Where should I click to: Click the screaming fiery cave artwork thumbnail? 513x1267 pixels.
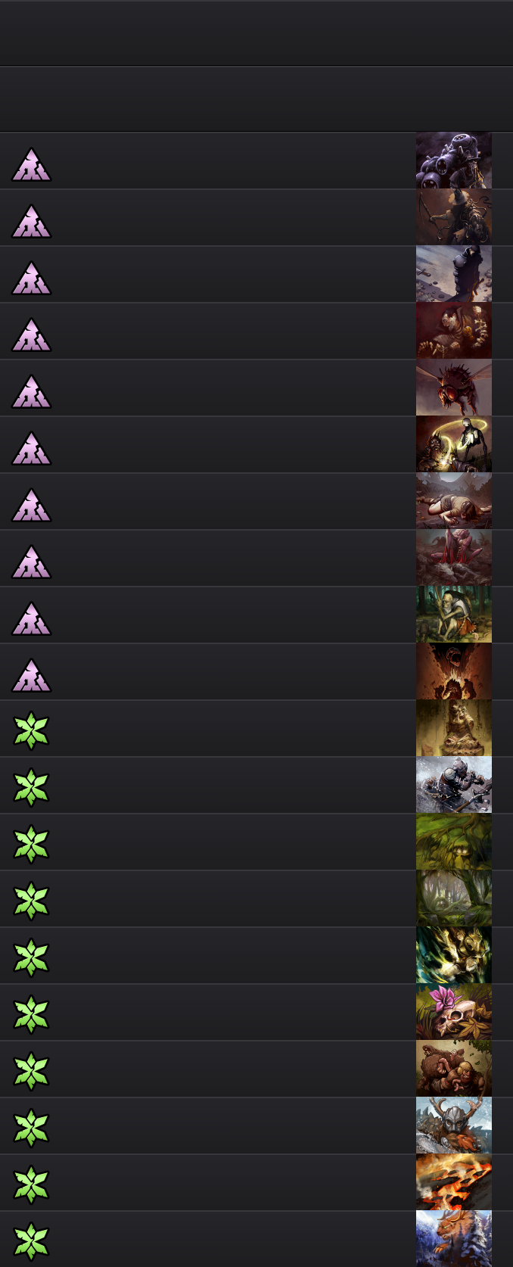click(454, 671)
